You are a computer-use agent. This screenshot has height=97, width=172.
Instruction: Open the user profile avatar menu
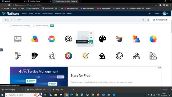tap(165, 13)
